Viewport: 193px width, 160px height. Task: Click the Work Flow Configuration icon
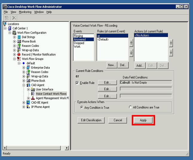pyautogui.click(x=14, y=33)
